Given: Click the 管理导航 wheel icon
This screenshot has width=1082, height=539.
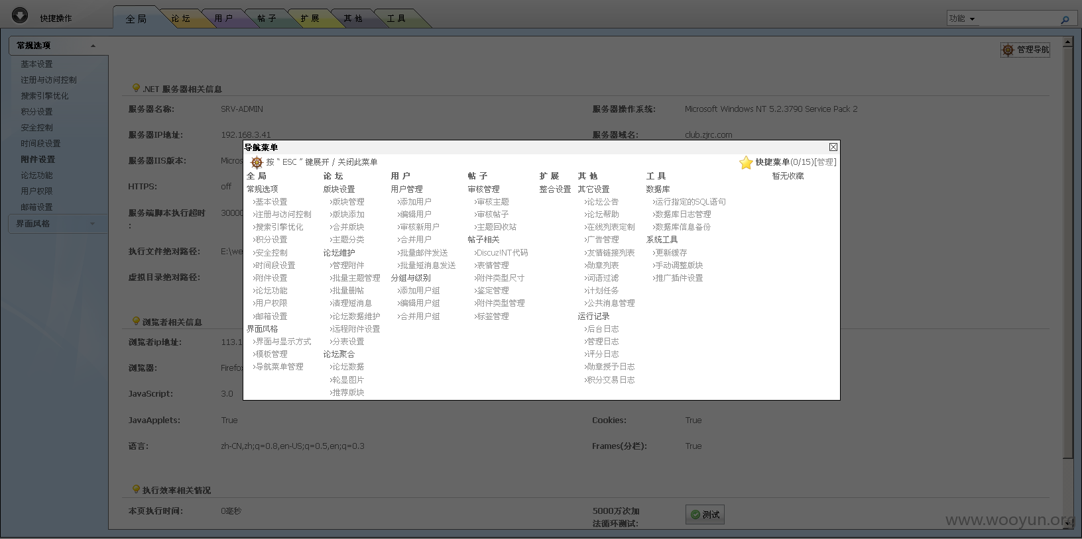Looking at the screenshot, I should coord(1008,50).
